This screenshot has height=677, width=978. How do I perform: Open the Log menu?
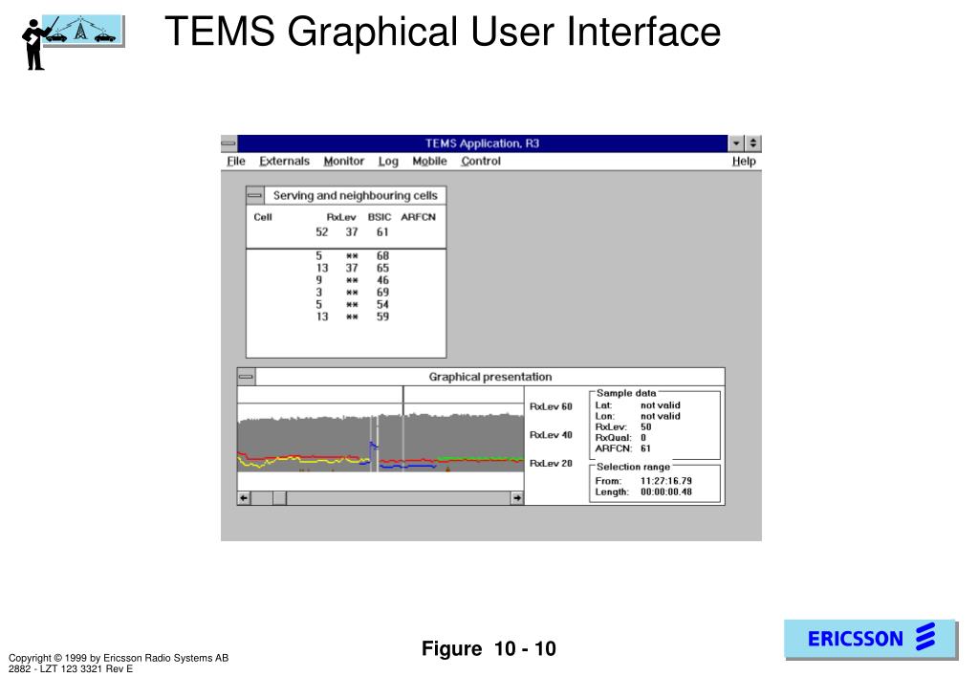click(x=388, y=161)
